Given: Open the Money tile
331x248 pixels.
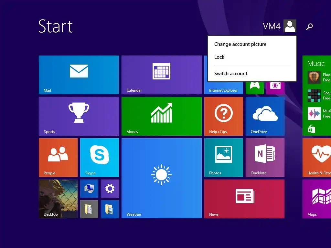Looking at the screenshot, I should [x=162, y=116].
